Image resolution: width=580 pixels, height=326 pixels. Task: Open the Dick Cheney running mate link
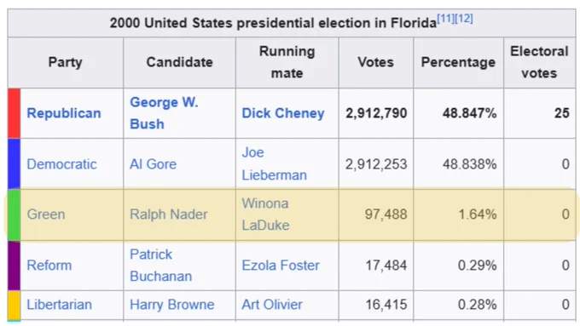tap(283, 113)
